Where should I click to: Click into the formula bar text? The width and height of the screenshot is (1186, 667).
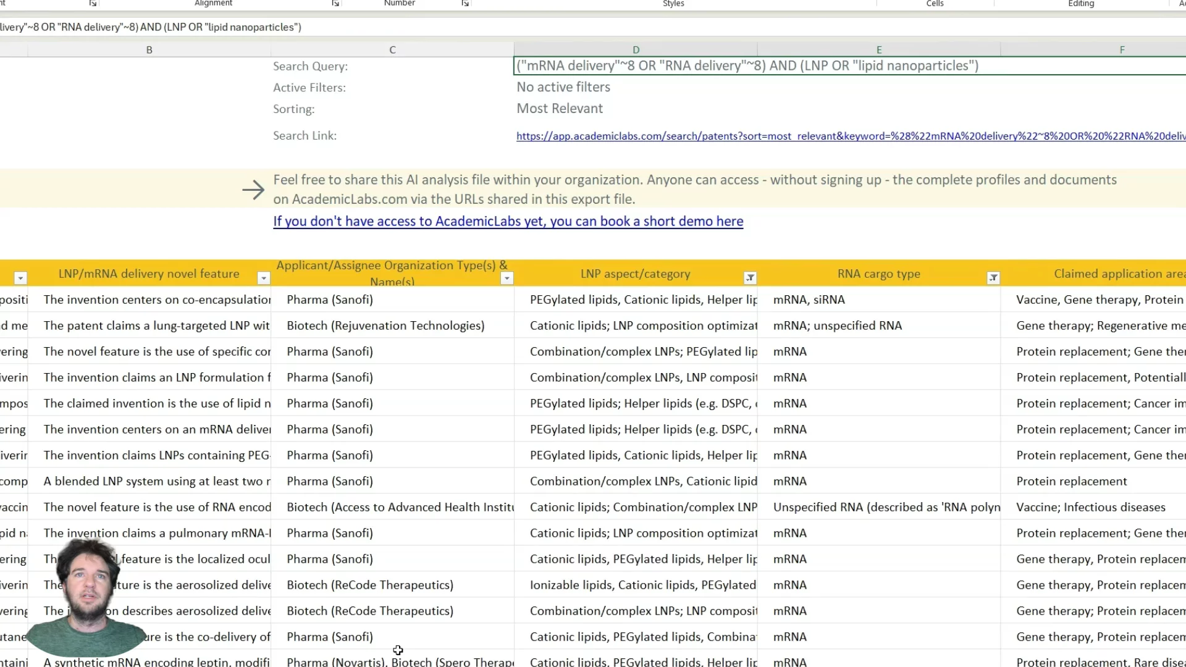coord(151,27)
